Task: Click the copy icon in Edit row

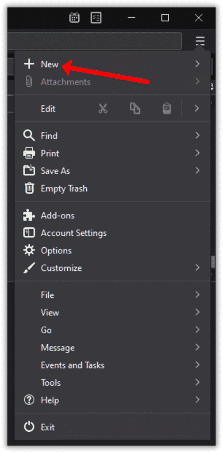Action: point(135,108)
